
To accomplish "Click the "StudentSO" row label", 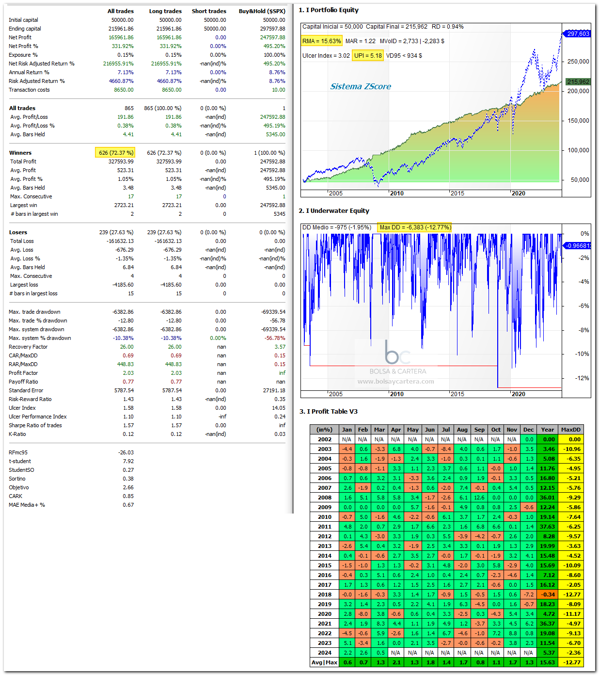I will coord(21,470).
